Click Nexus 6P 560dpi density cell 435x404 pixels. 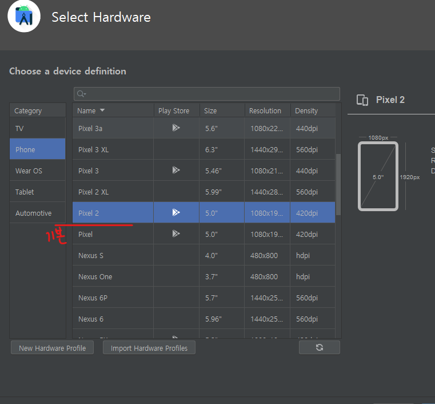click(x=313, y=298)
